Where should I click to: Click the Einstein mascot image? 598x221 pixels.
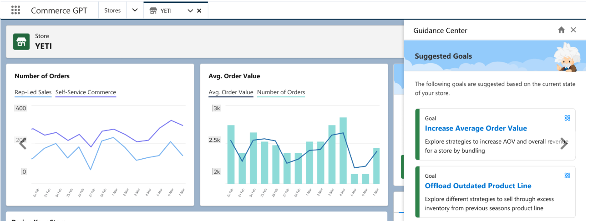[566, 57]
